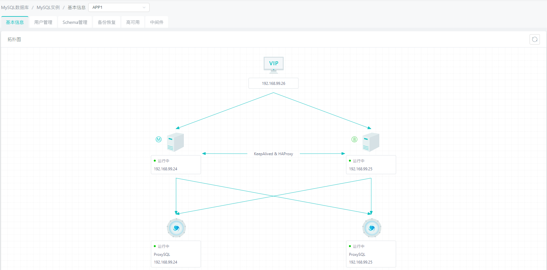The height and width of the screenshot is (270, 547).
Task: Click the KeepAlived & HAProxy link label
Action: point(273,154)
